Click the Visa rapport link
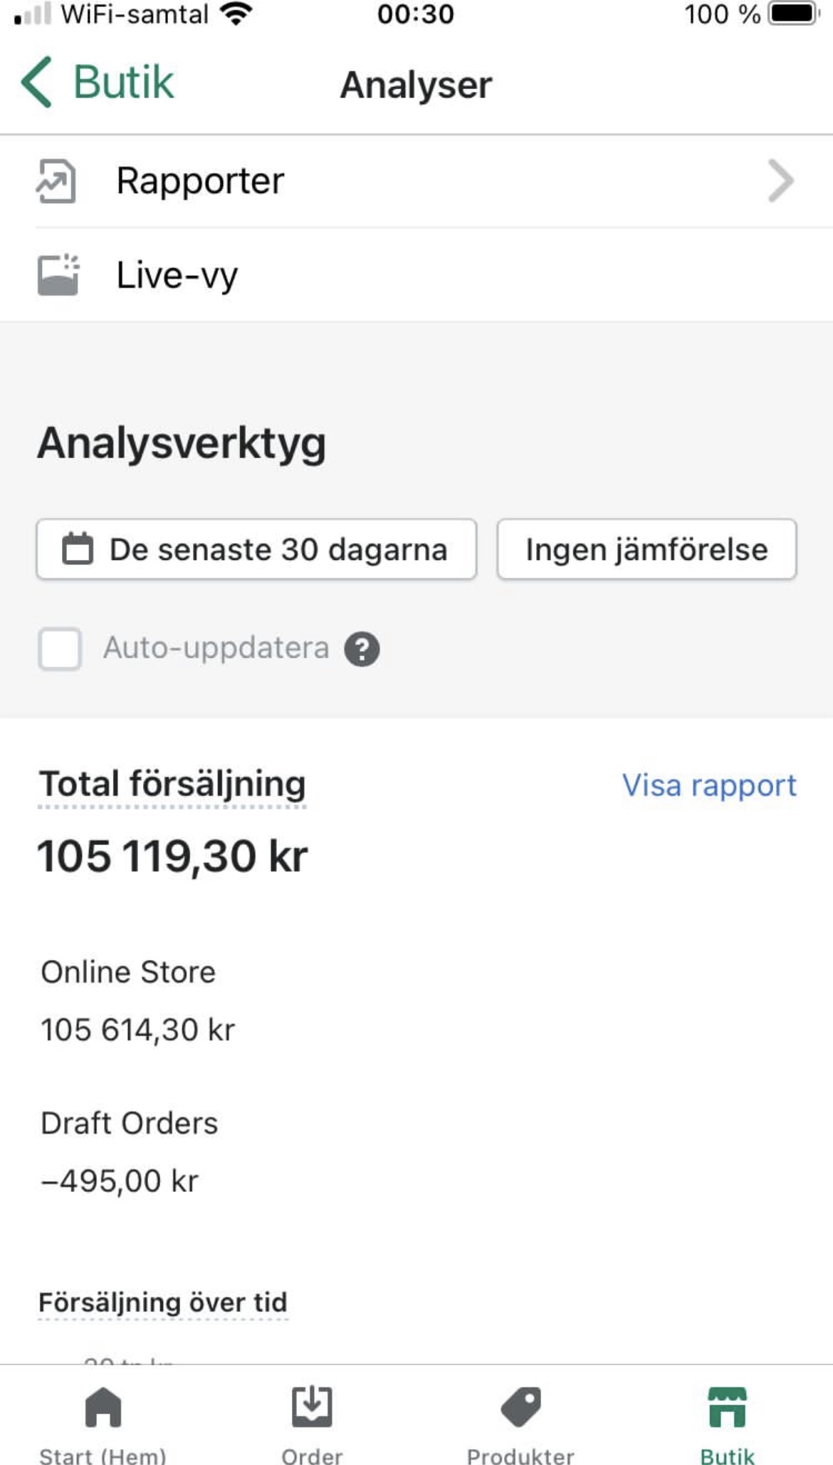Image resolution: width=833 pixels, height=1465 pixels. (709, 785)
